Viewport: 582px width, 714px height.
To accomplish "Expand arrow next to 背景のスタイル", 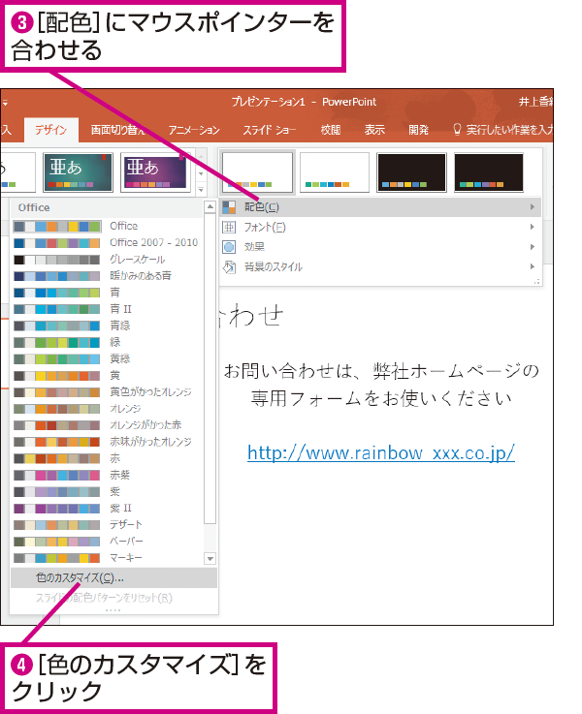I will click(x=532, y=266).
